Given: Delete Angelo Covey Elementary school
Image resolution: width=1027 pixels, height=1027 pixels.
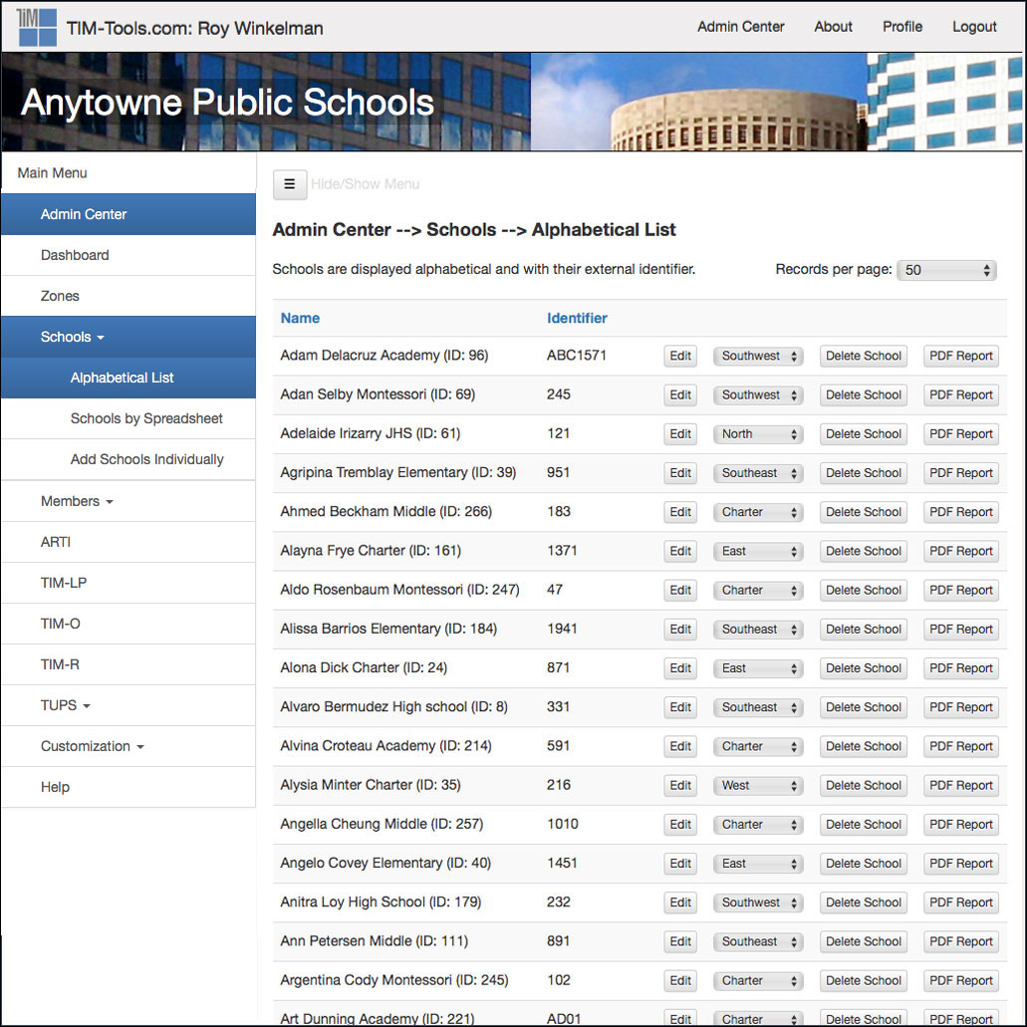Looking at the screenshot, I should tap(864, 864).
